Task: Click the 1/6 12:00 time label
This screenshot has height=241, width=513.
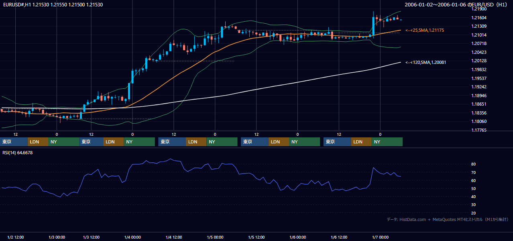Action: 339,237
